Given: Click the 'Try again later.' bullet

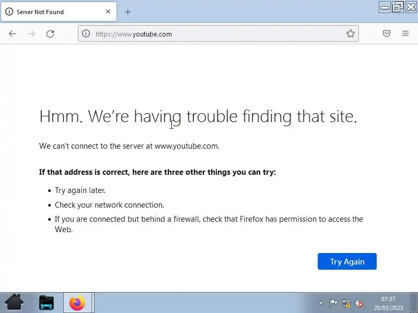Looking at the screenshot, I should pos(80,190).
